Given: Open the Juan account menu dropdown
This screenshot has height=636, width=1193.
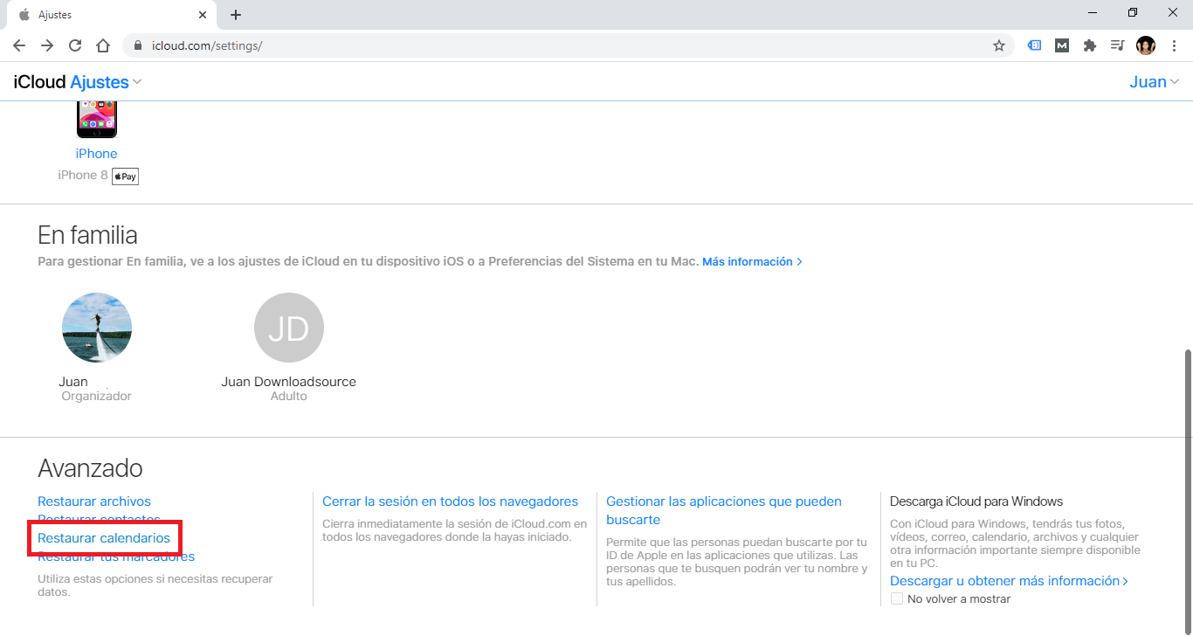Looking at the screenshot, I should [x=1155, y=82].
